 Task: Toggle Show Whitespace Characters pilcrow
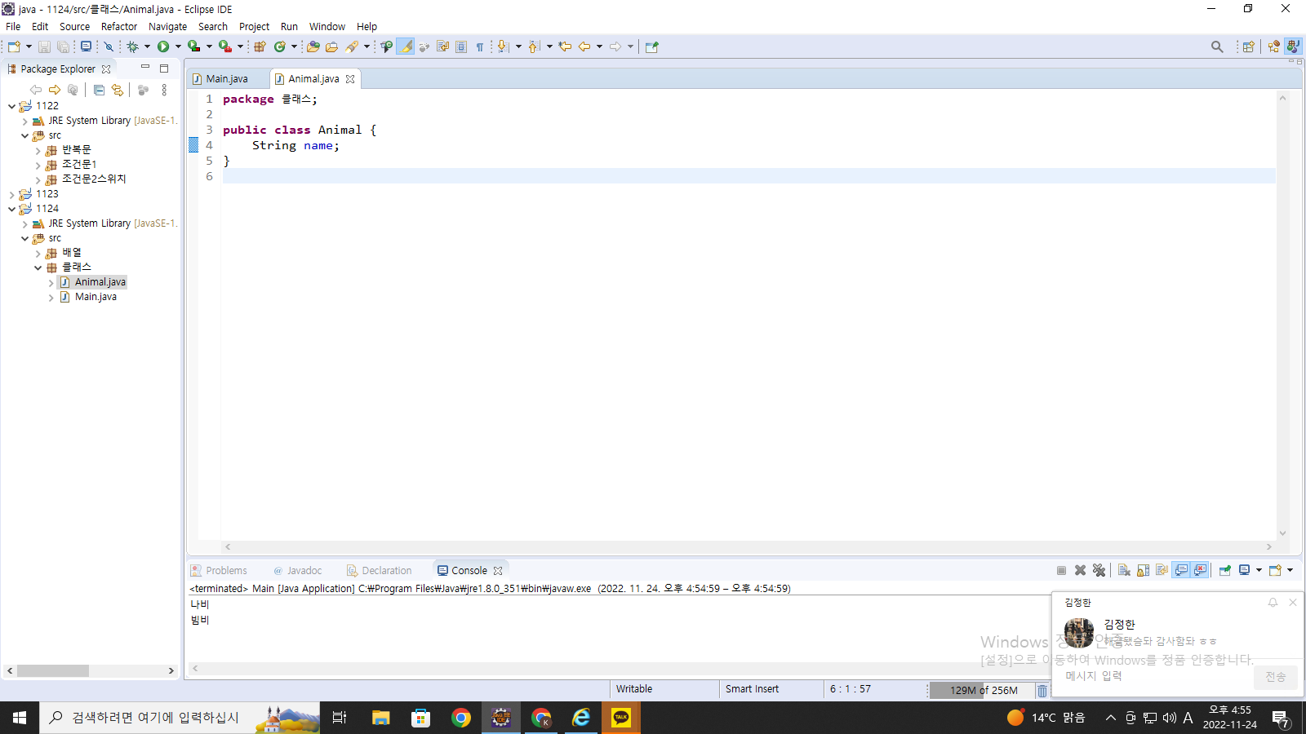pos(480,46)
